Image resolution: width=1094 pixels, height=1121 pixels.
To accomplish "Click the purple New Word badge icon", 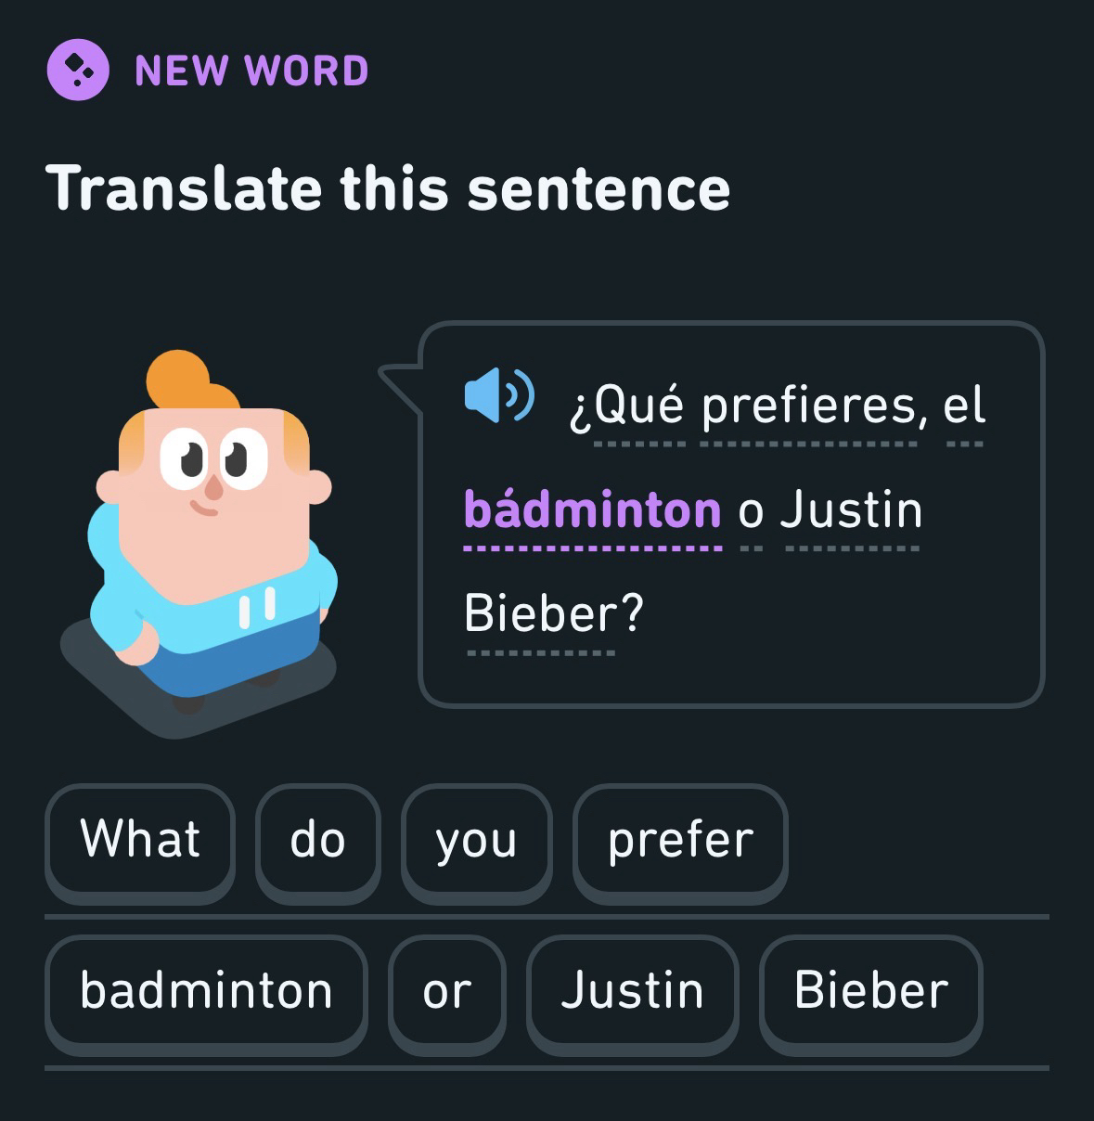I will click(x=78, y=70).
